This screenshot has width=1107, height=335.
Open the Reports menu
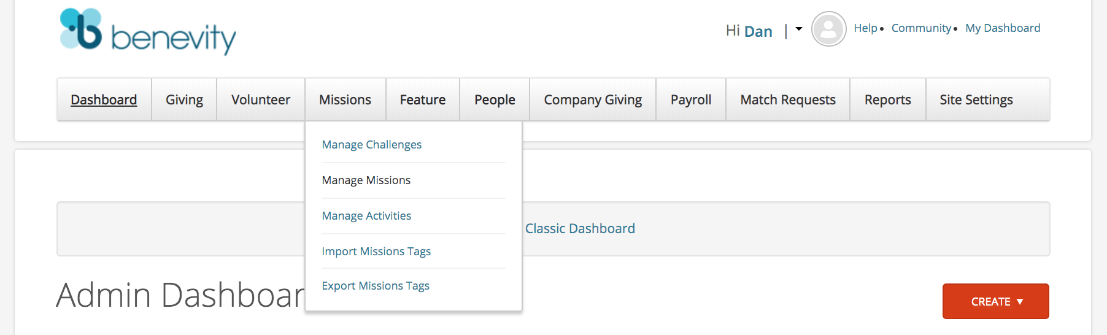click(x=887, y=99)
